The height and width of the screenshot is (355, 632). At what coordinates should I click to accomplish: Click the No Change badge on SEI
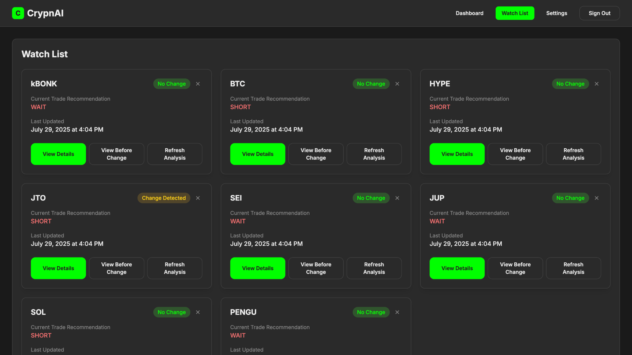pyautogui.click(x=371, y=198)
